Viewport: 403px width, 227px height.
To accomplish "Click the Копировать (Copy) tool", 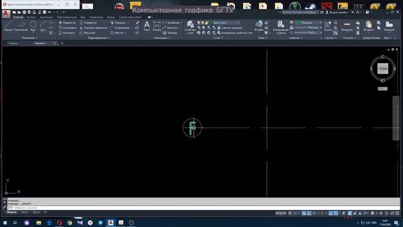I will pos(67,28).
